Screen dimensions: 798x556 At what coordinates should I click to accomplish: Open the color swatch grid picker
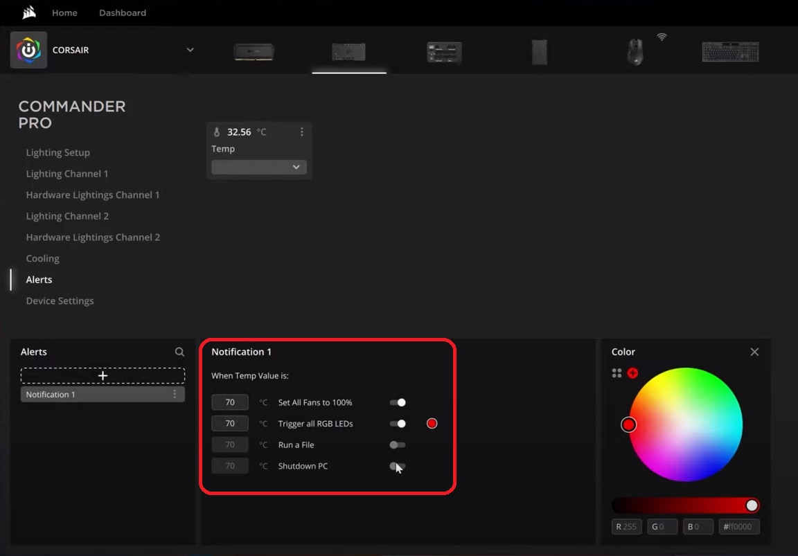click(616, 373)
